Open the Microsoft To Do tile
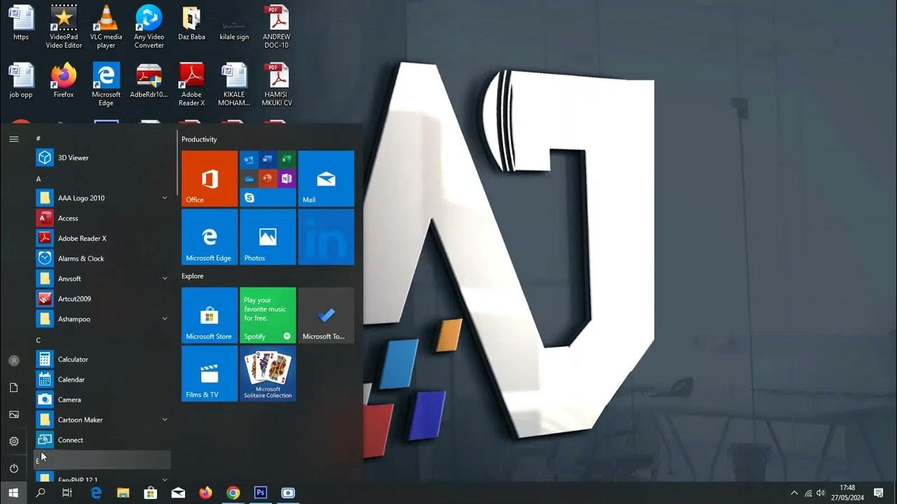Viewport: 897px width, 504px height. point(326,315)
